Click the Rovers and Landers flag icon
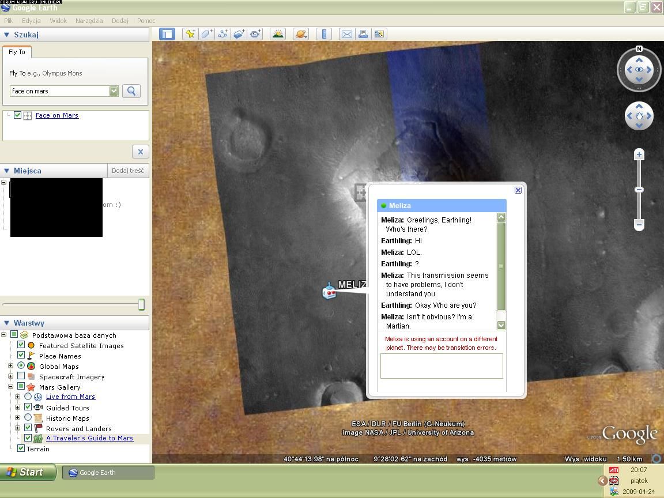The image size is (664, 498). (x=38, y=428)
